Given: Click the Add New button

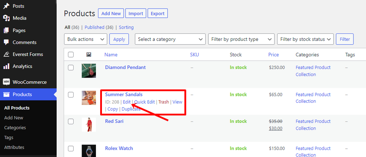Looking at the screenshot, I should [111, 13].
